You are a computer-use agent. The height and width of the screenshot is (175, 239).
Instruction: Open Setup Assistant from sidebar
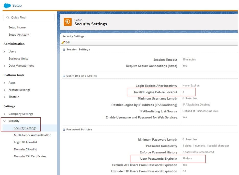click(19, 35)
